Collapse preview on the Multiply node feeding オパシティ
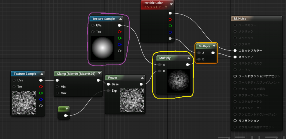286x139 pixels. [x=189, y=58]
